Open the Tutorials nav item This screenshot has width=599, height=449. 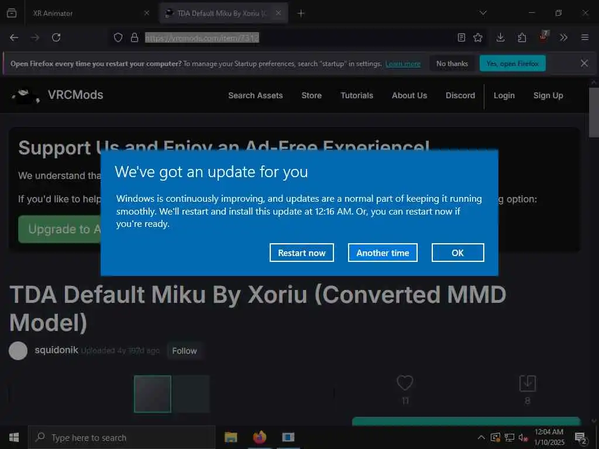coord(357,95)
